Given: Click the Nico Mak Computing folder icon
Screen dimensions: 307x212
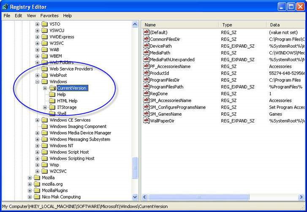Looking at the screenshot, I should 37,197.
